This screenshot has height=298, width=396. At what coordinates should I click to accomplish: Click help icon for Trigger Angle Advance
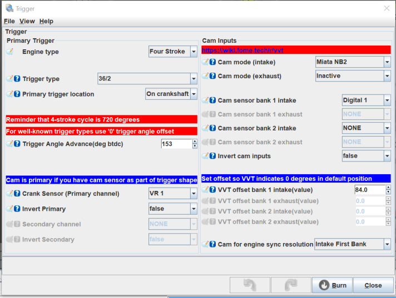17,144
